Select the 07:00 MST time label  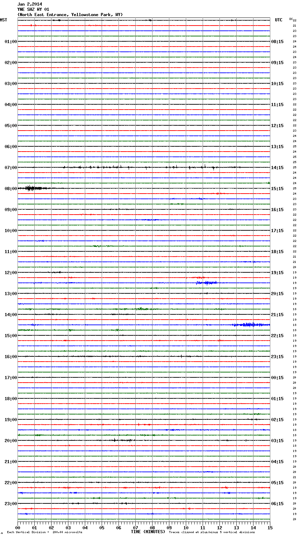[x=11, y=168]
